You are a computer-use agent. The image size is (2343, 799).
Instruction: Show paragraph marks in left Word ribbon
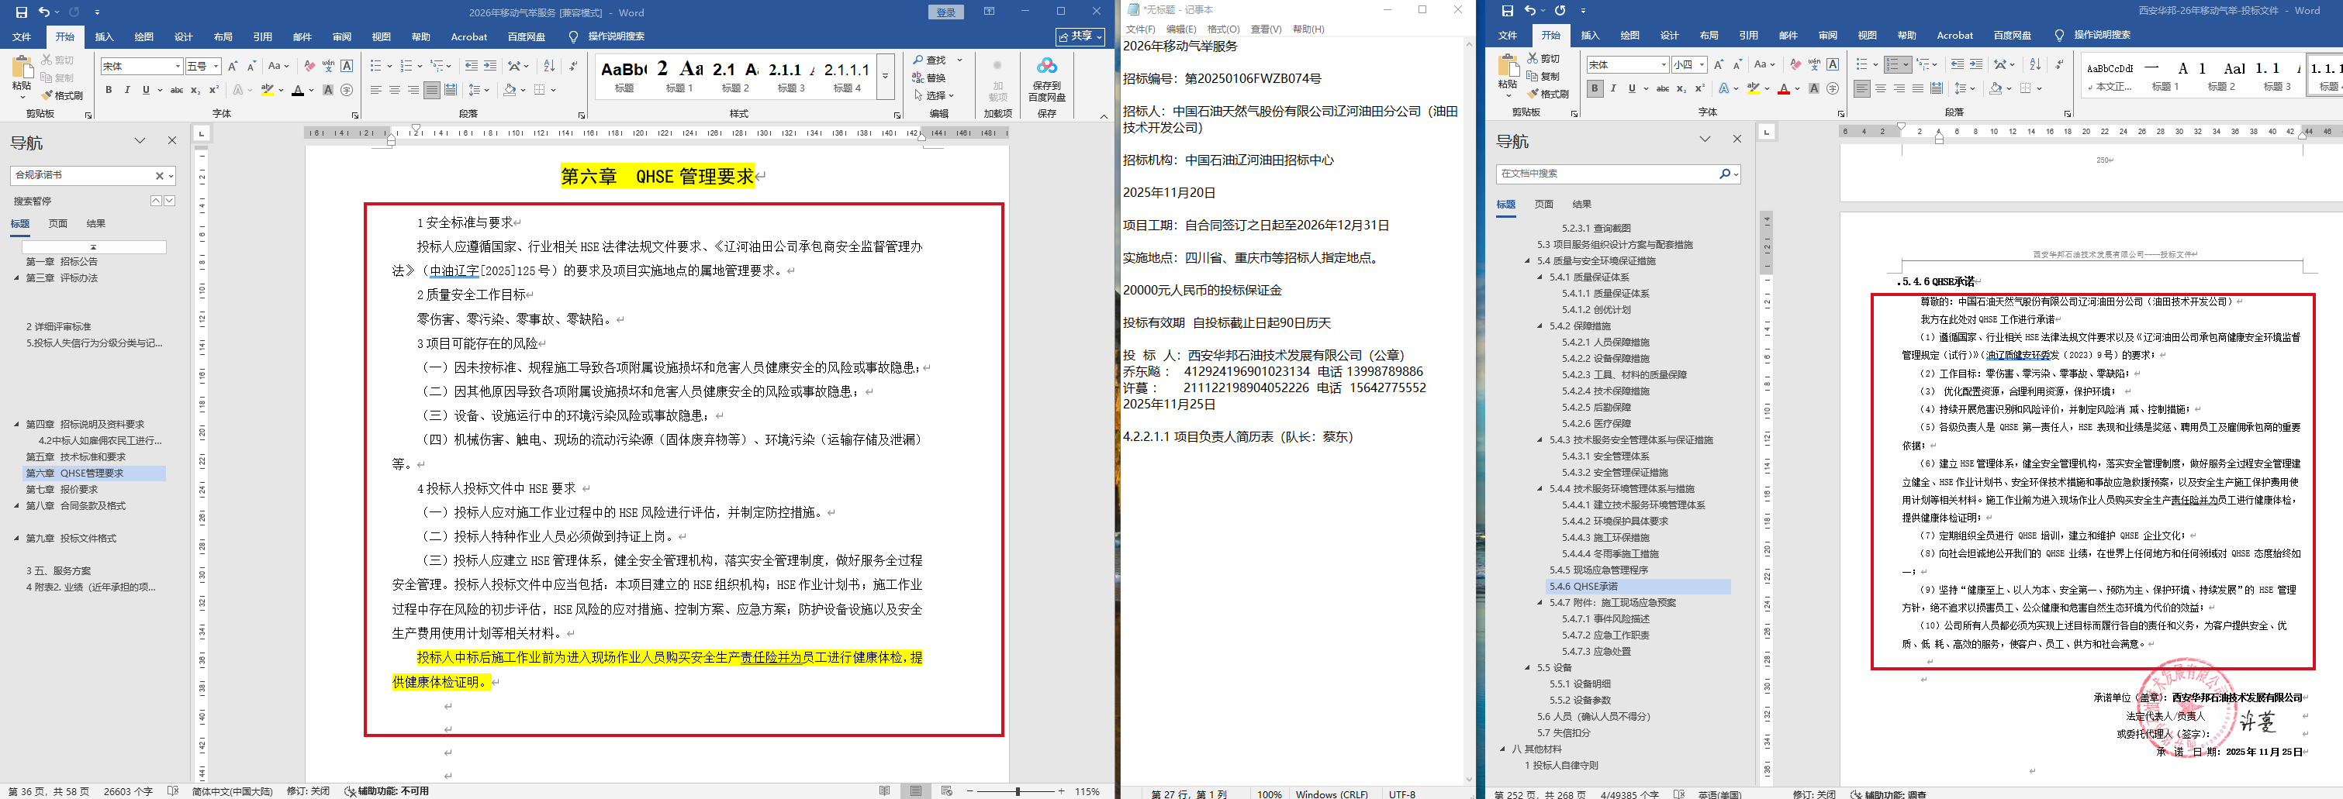pos(573,67)
